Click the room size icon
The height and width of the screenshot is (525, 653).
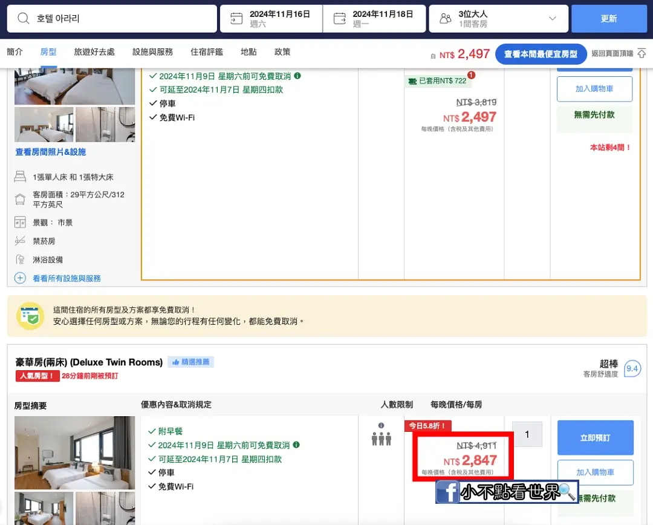(20, 199)
